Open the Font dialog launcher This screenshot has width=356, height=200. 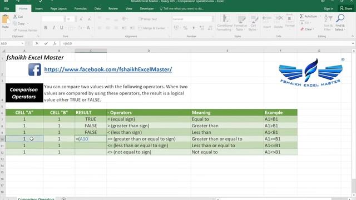coord(92,36)
